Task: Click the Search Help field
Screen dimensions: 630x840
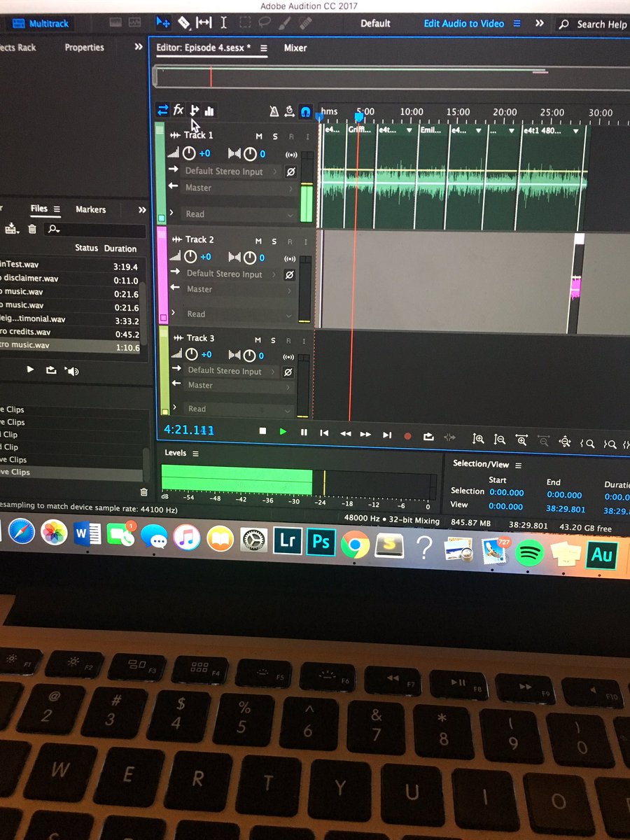Action: pos(593,24)
